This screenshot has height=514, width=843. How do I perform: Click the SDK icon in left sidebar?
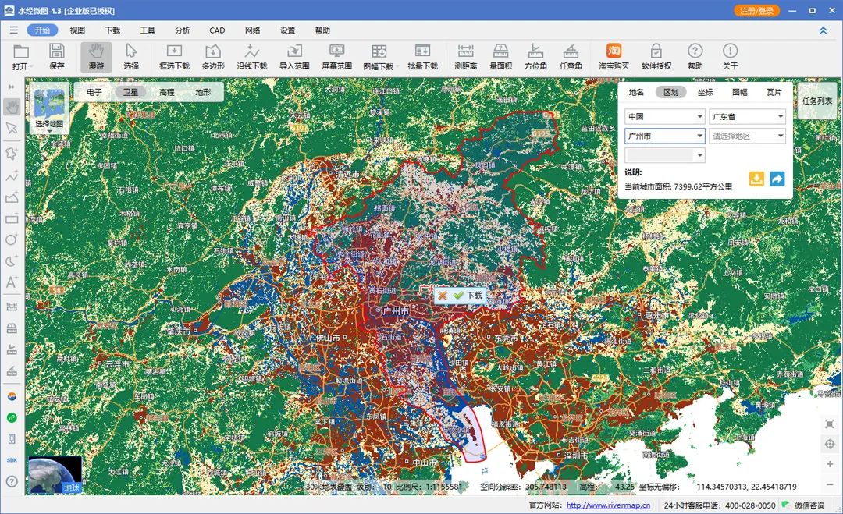click(x=12, y=460)
